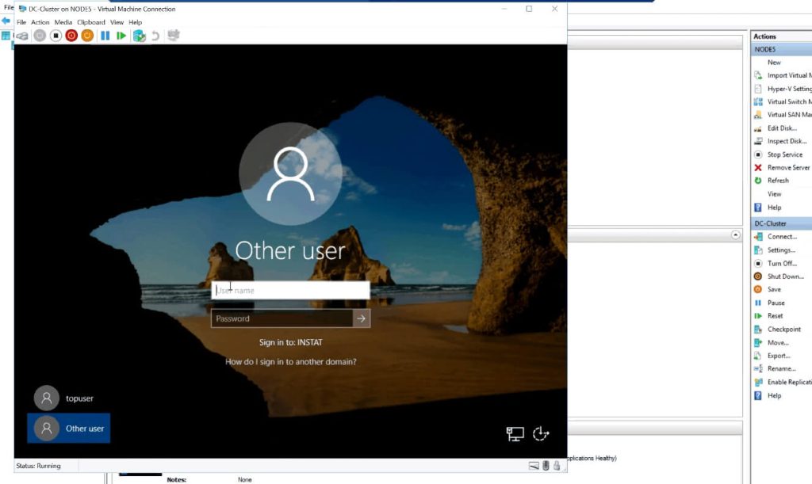Click Checkpoint in the DC-Cluster actions
This screenshot has width=812, height=484.
tap(783, 330)
